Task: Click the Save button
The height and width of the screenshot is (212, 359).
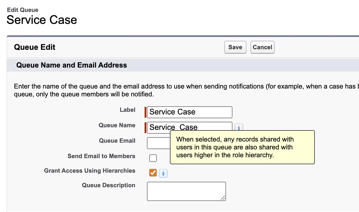Action: click(235, 47)
